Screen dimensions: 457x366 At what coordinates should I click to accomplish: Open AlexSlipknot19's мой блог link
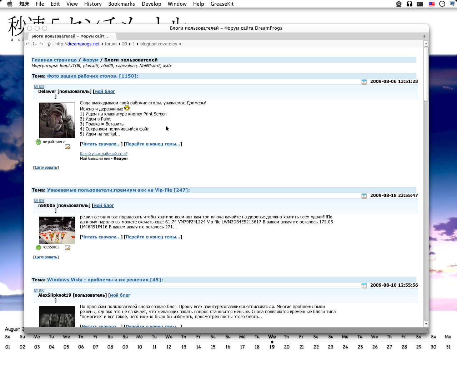(x=120, y=295)
